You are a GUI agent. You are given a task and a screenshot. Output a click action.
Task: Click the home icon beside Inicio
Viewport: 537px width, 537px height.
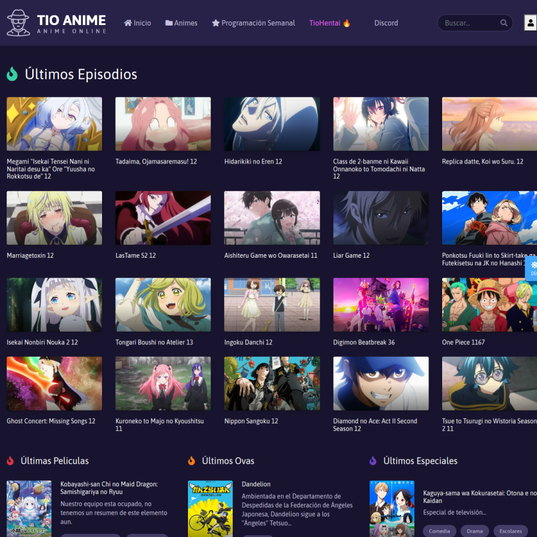(x=128, y=23)
